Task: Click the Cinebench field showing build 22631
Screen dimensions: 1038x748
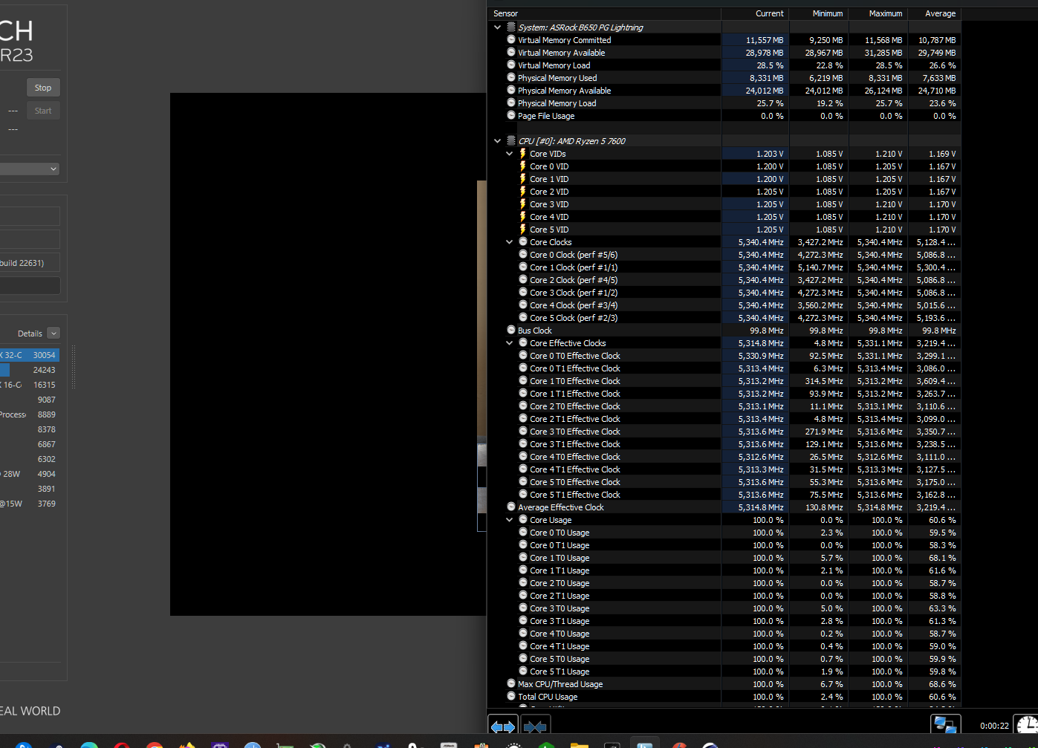Action: (x=30, y=263)
